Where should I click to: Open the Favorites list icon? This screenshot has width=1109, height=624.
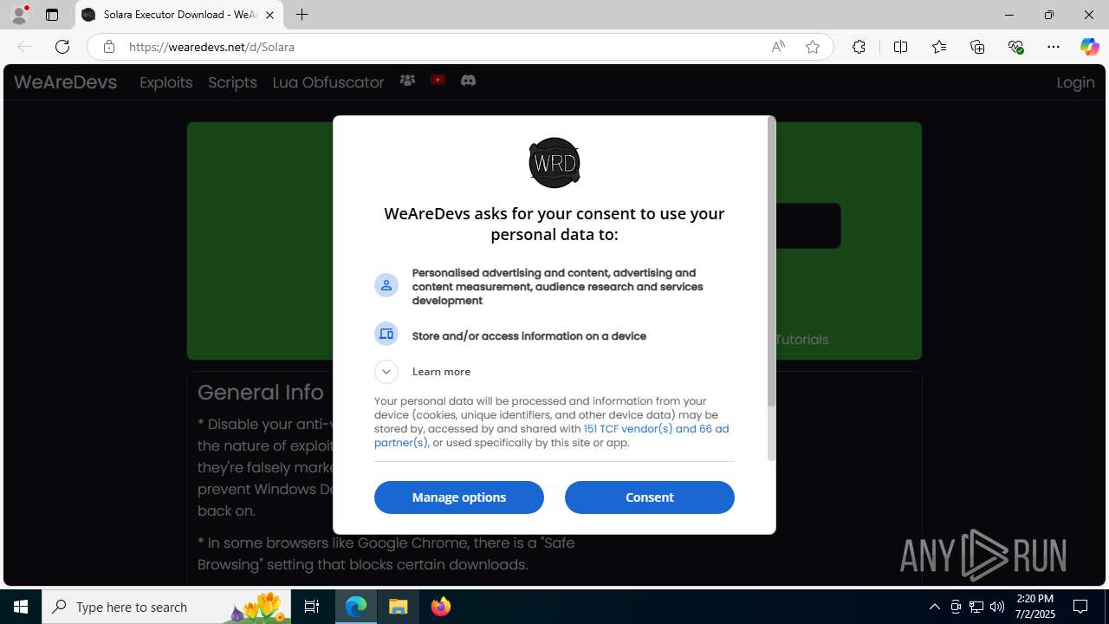click(939, 47)
